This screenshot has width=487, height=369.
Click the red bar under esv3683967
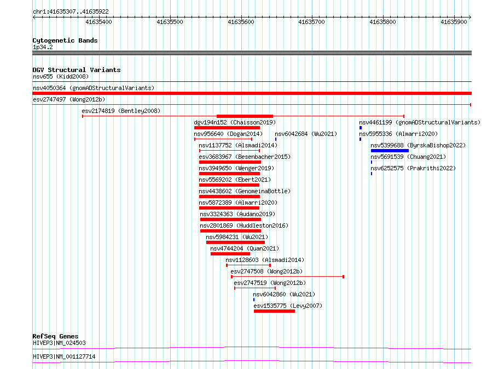[230, 162]
